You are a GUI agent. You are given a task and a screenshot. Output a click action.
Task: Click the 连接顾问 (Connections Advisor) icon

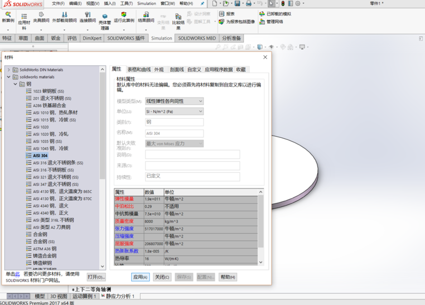88,17
